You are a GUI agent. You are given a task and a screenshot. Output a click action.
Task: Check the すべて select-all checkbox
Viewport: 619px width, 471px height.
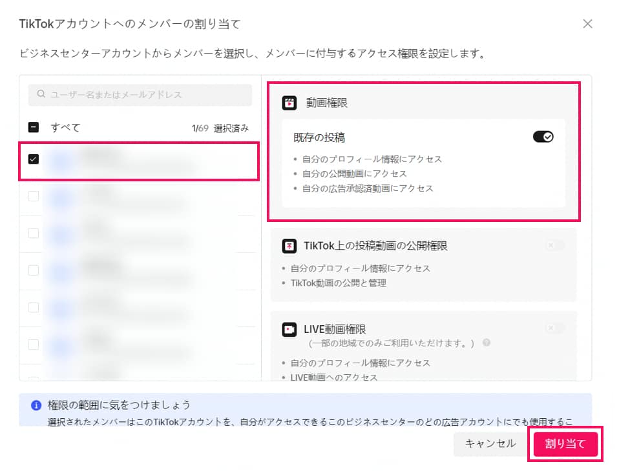pos(34,128)
